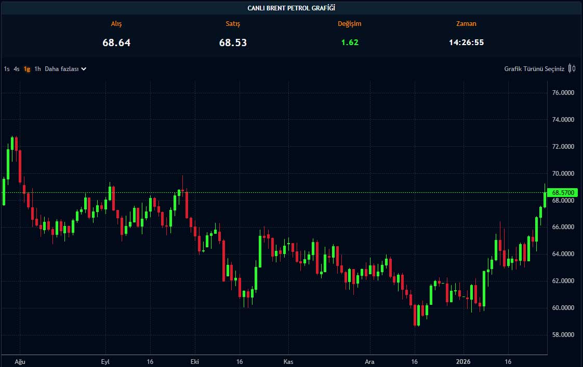Select the 1s timeframe
Image resolution: width=583 pixels, height=367 pixels.
[x=7, y=69]
